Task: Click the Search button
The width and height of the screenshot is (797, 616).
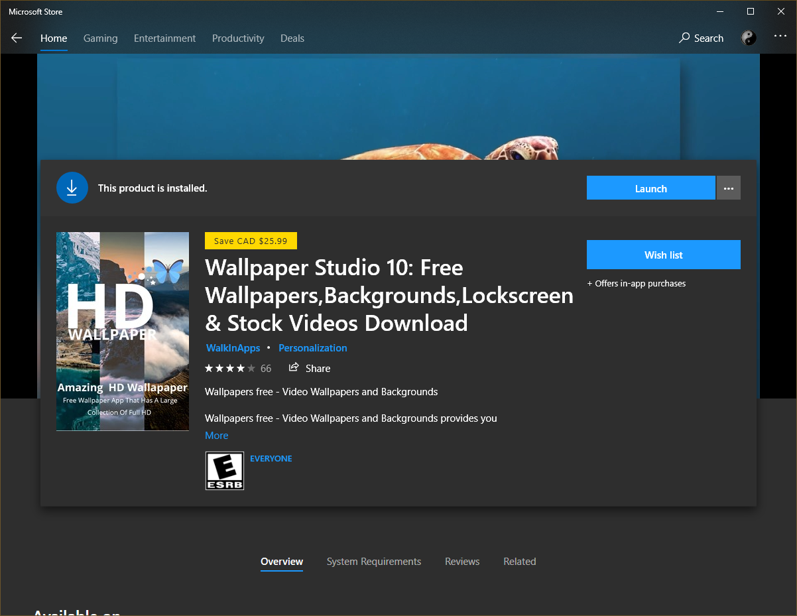Action: (x=701, y=38)
